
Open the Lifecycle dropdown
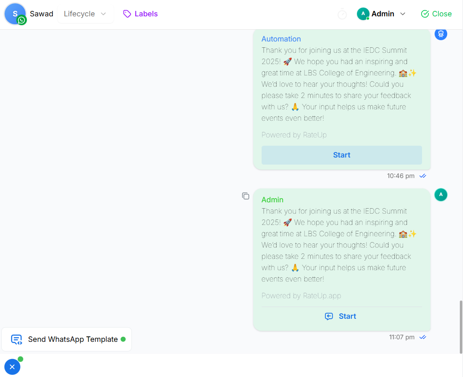(85, 14)
